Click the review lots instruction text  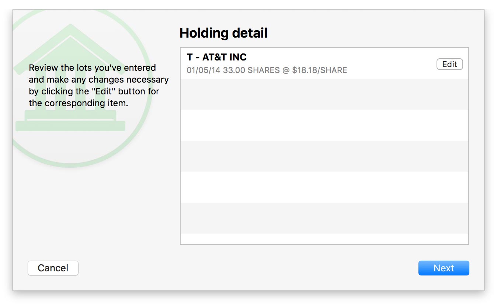click(98, 85)
